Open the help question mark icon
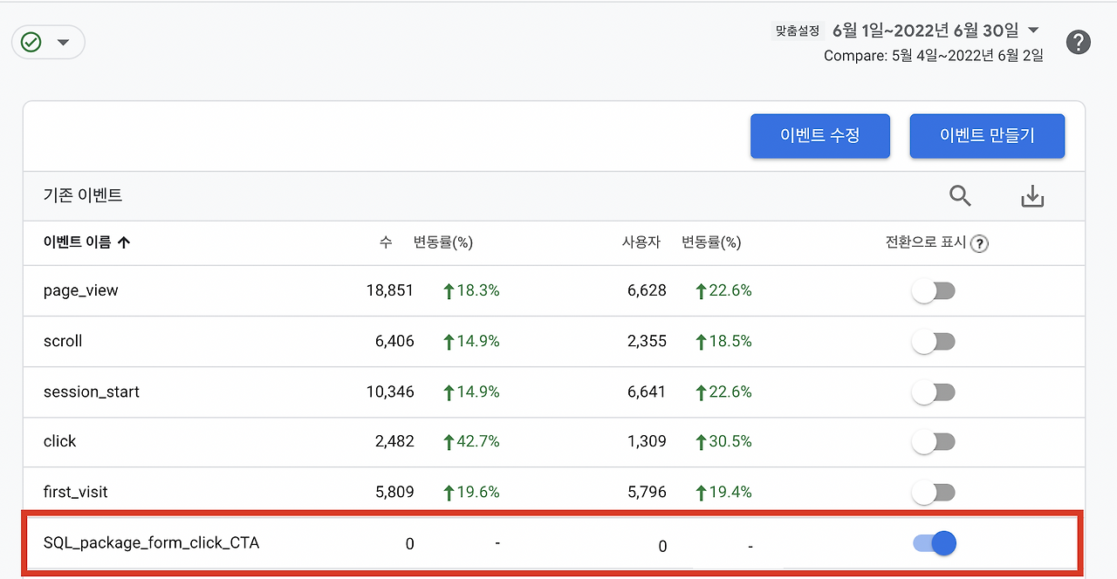 1079,42
